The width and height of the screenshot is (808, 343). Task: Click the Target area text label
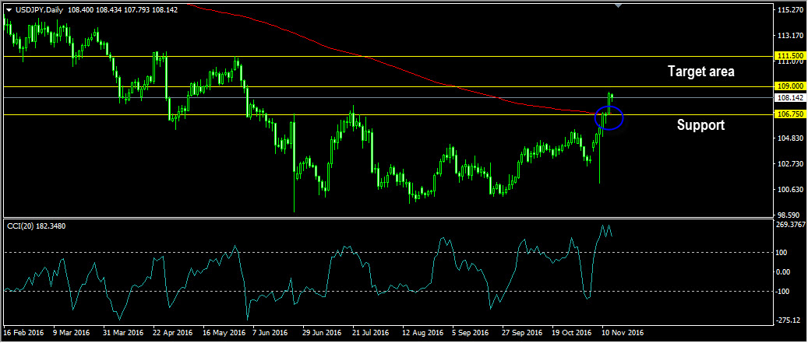coord(700,72)
